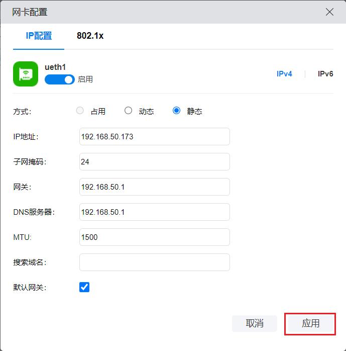Screen dimensions: 346x351
Task: Select the IPv4 settings tab
Action: pos(284,74)
